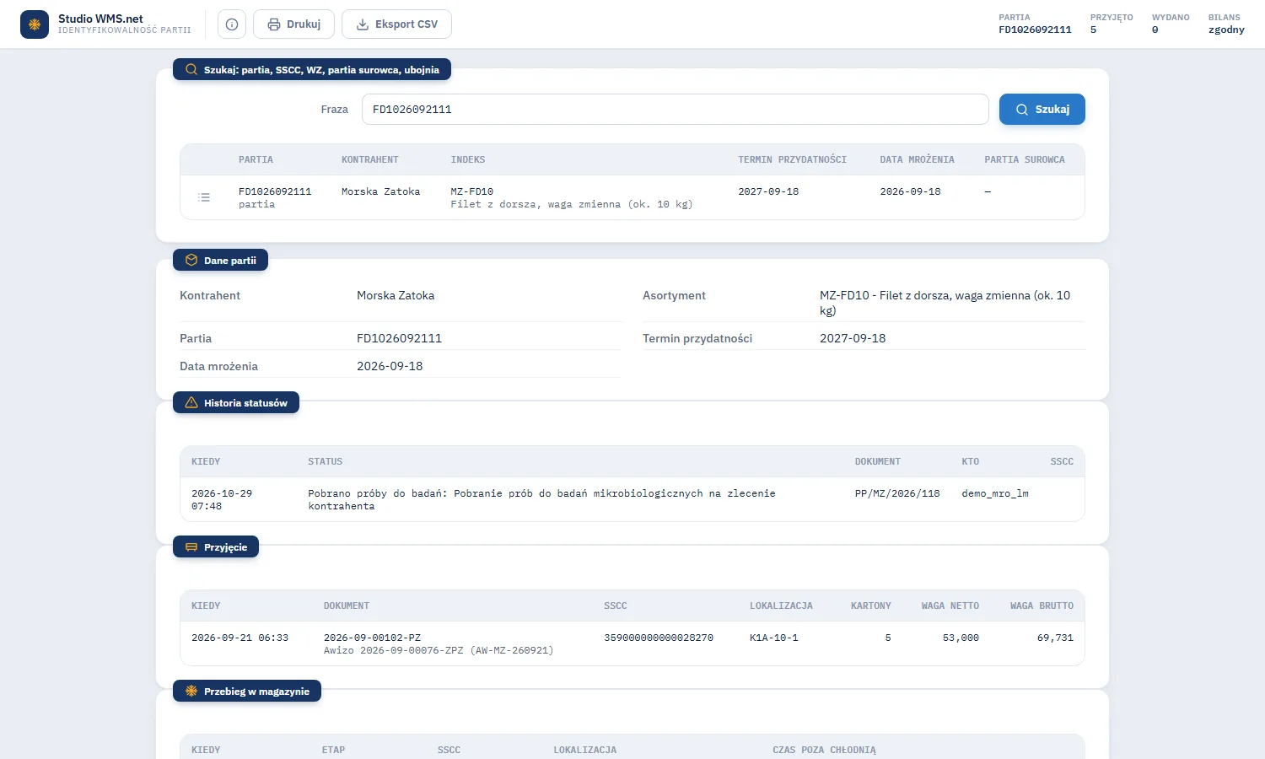Click the MZ-FD10 index cell
Image resolution: width=1265 pixels, height=759 pixels.
click(472, 191)
